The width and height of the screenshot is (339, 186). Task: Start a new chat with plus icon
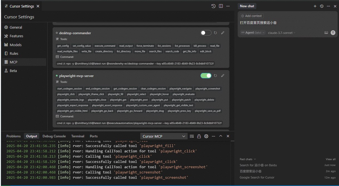[x=315, y=6]
